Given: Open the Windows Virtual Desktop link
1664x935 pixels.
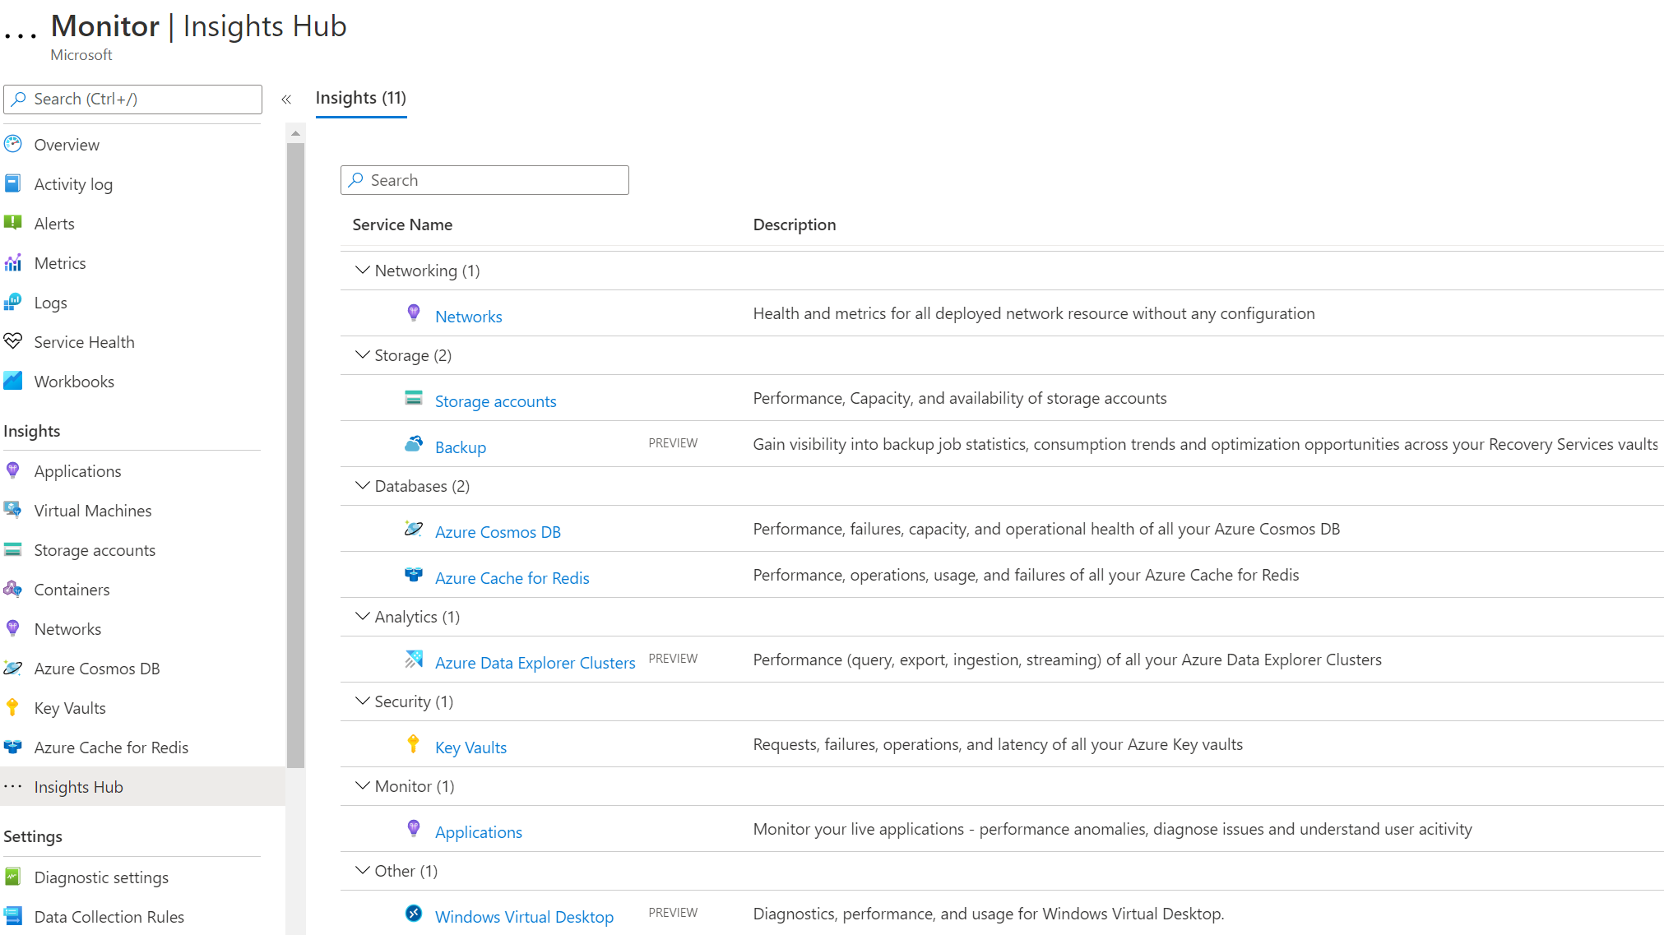Looking at the screenshot, I should coord(524,917).
